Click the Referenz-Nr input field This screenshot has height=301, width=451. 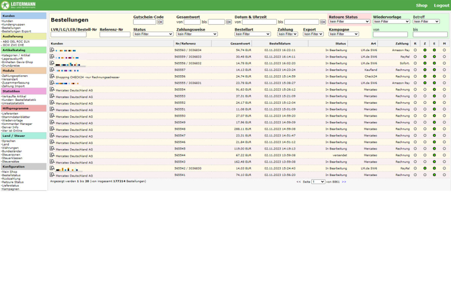pos(115,35)
